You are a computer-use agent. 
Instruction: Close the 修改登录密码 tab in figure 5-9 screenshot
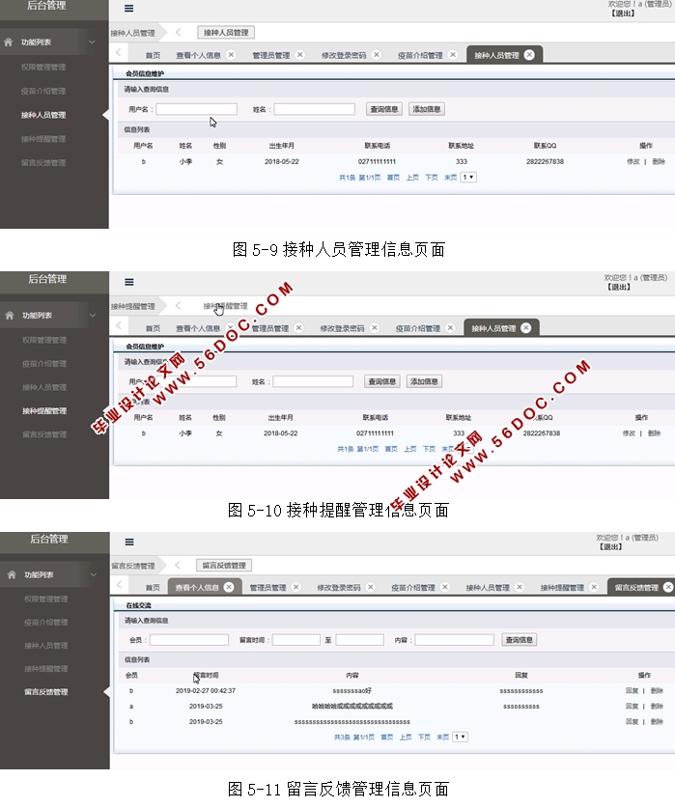pos(377,55)
